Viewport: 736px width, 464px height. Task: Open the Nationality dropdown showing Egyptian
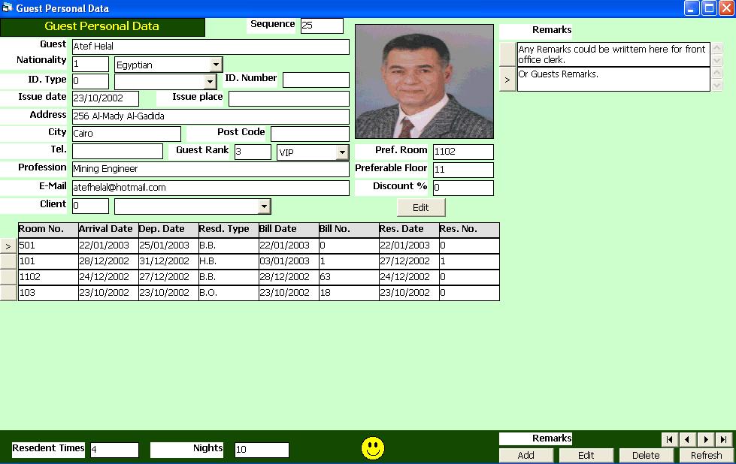[x=216, y=65]
